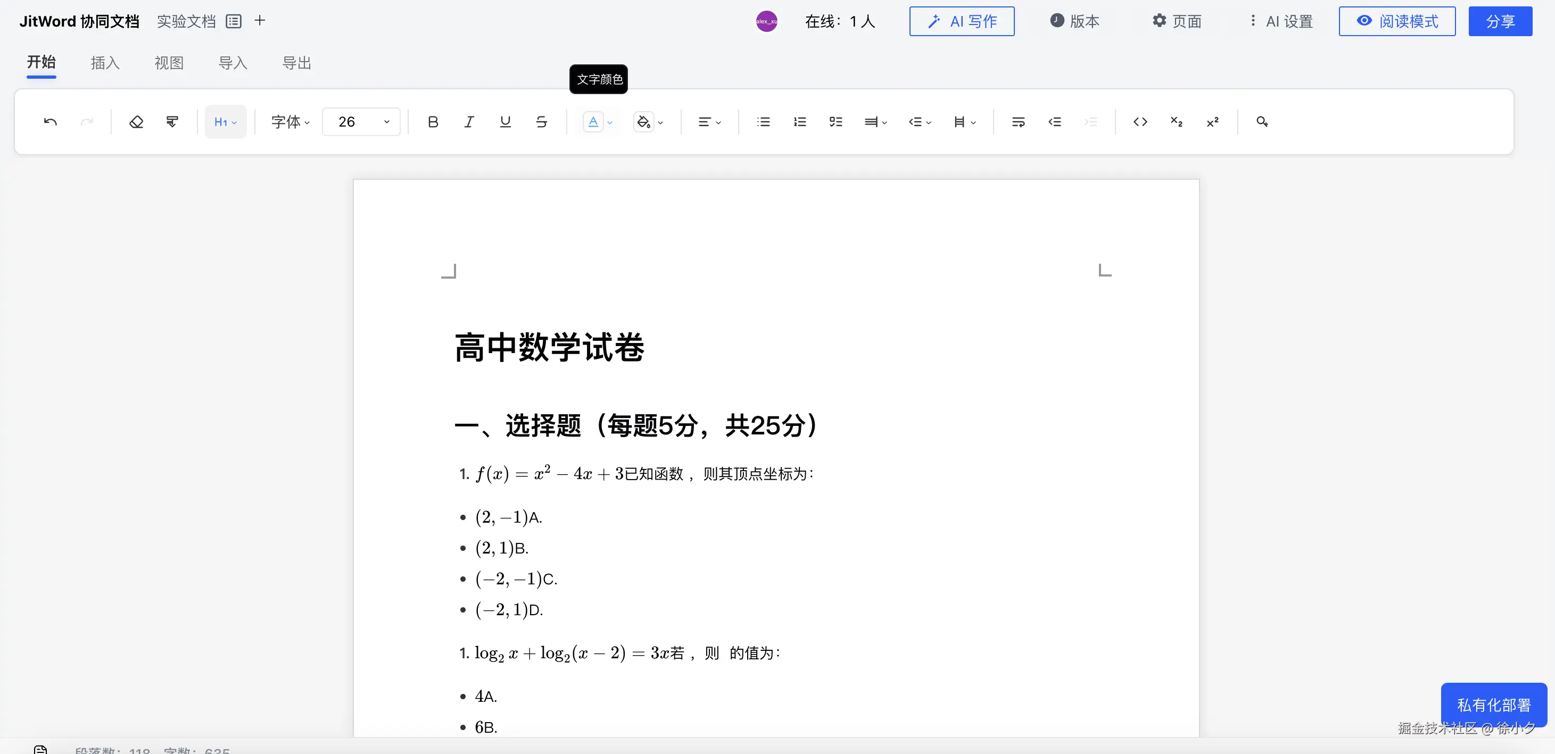Apply superscript formatting
1555x754 pixels.
tap(1213, 121)
